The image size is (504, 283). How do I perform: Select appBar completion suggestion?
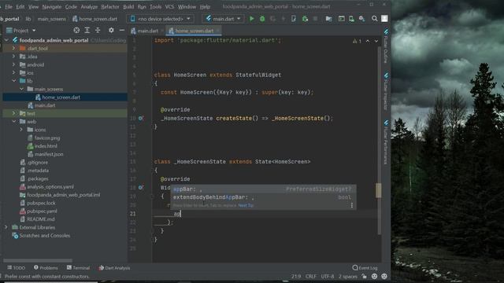pyautogui.click(x=263, y=189)
